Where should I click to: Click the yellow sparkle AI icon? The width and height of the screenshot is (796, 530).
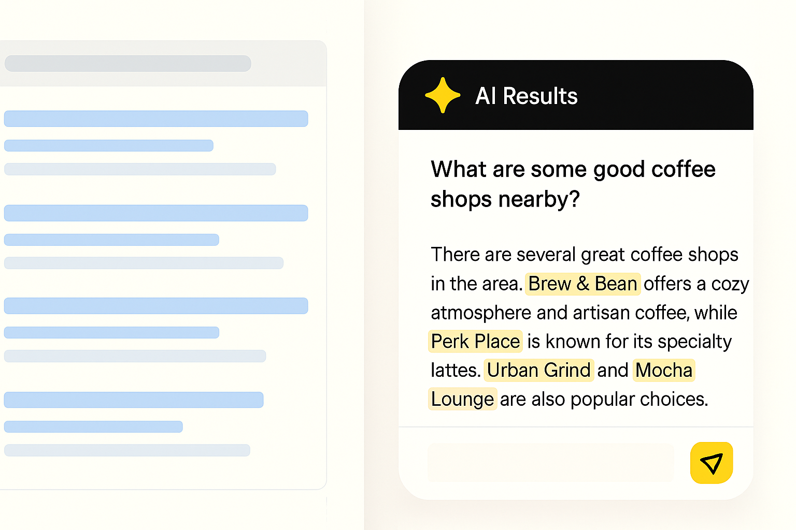442,95
